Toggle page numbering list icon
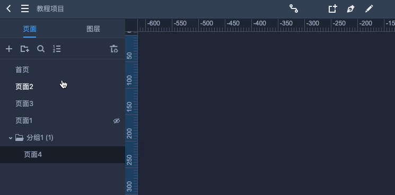 point(57,49)
